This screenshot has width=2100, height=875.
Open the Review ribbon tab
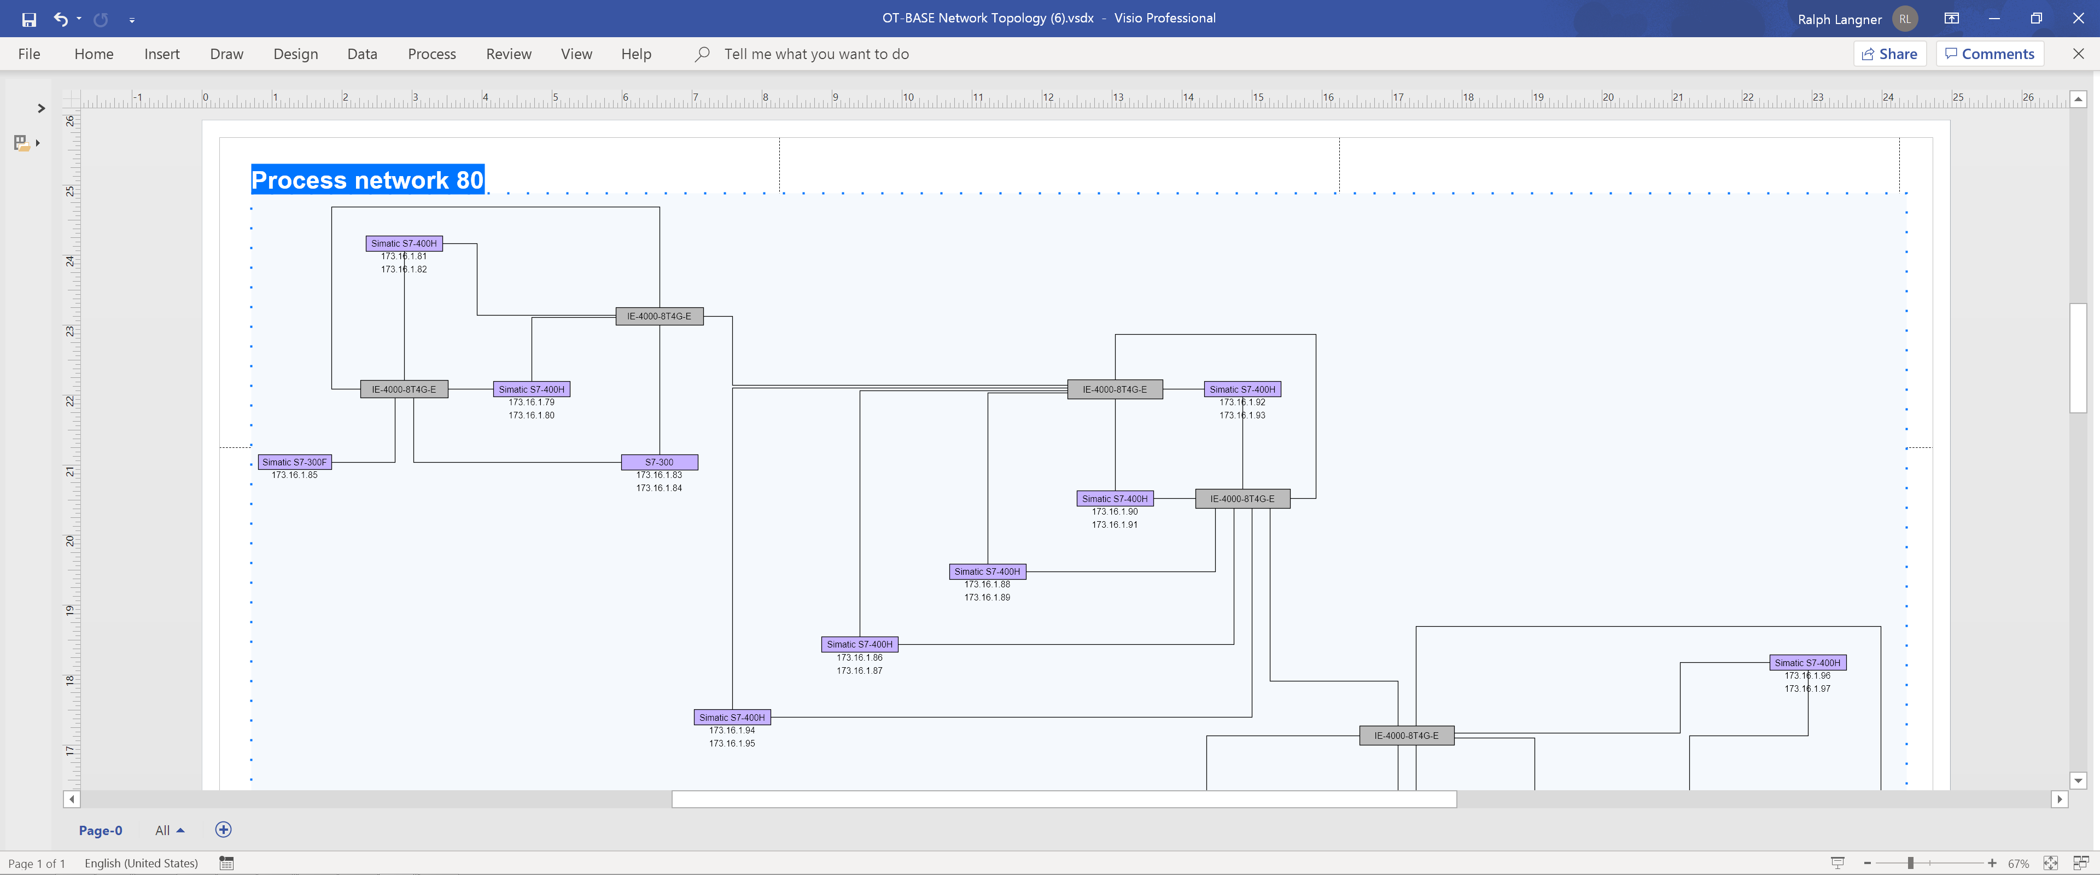pos(509,54)
